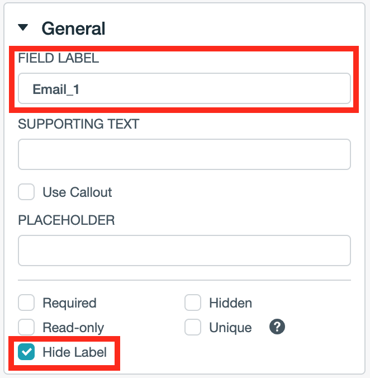
Task: Check the Required checkbox
Action: tap(26, 303)
